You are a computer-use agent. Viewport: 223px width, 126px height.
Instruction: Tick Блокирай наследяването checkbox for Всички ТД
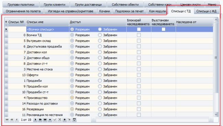click(x=139, y=35)
